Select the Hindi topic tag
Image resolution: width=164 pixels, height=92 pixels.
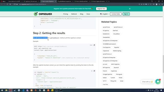click(x=121, y=81)
